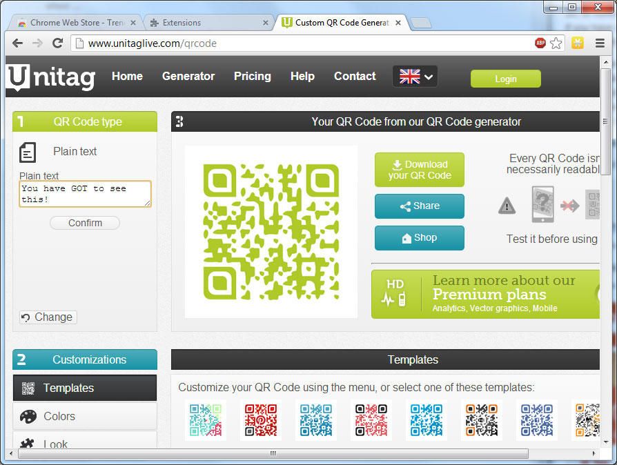Choose the teal and pink QR template

coord(206,420)
